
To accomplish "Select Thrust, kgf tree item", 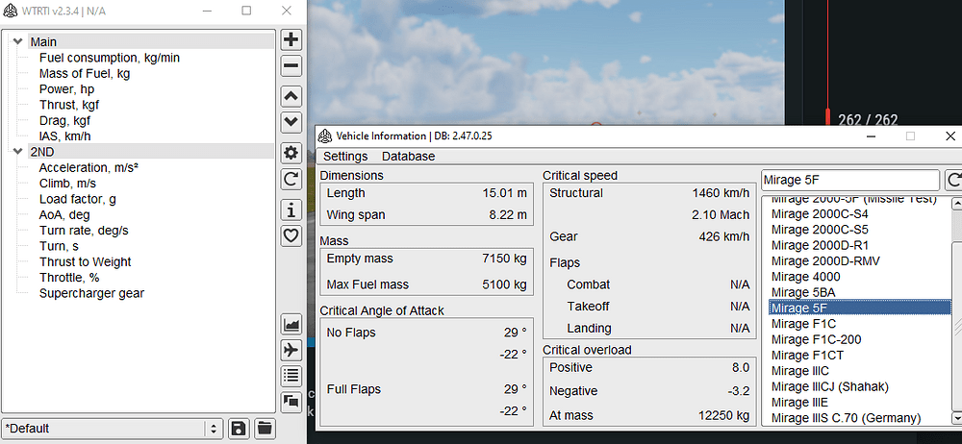I will click(x=68, y=105).
